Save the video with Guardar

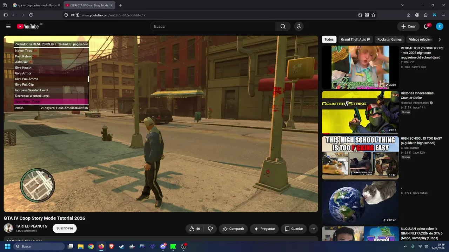[x=294, y=229]
